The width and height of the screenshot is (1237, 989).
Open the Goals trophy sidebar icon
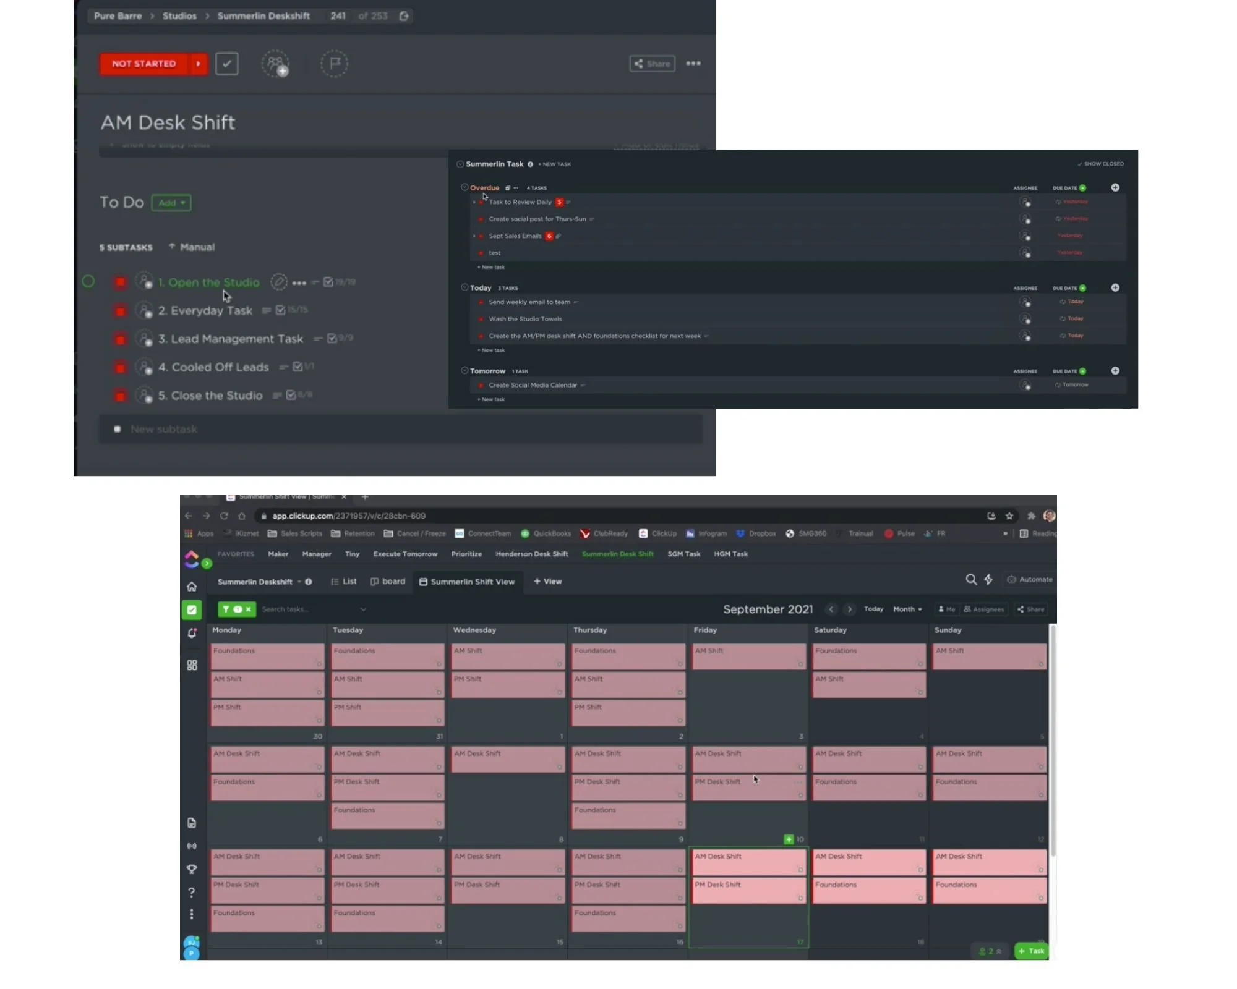192,869
